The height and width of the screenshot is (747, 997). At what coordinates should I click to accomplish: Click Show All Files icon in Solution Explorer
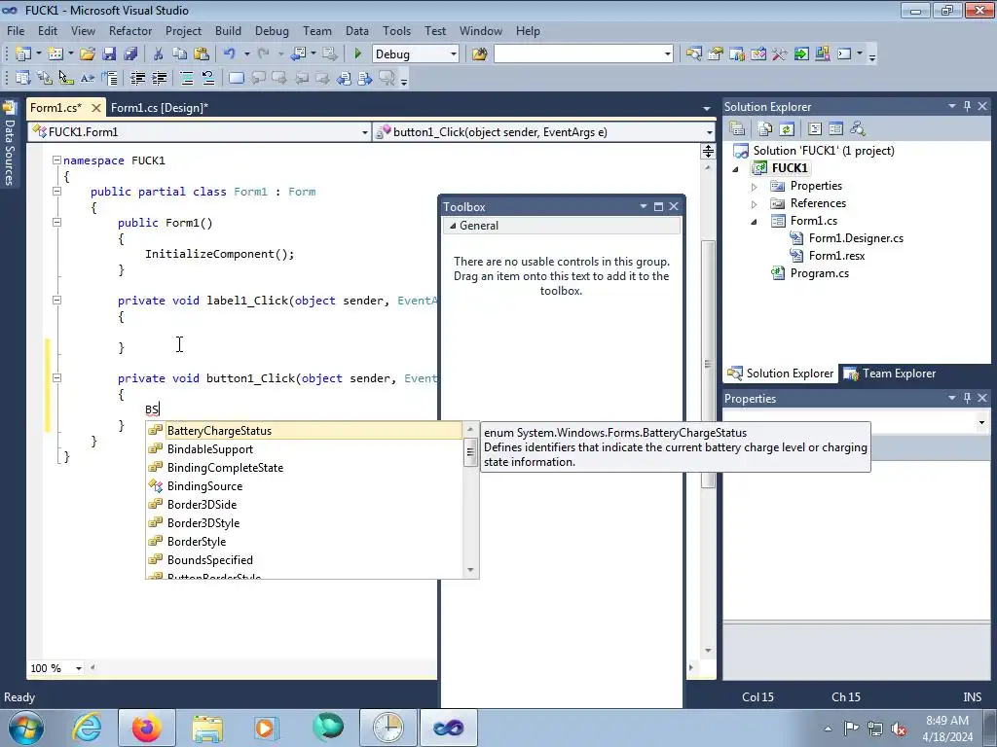tap(765, 129)
